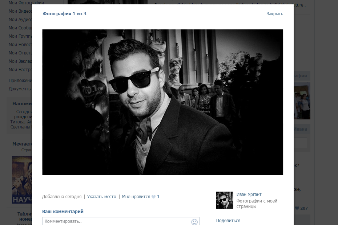Click the heart icon showing 207 likes
The height and width of the screenshot is (225, 338).
tap(297, 208)
